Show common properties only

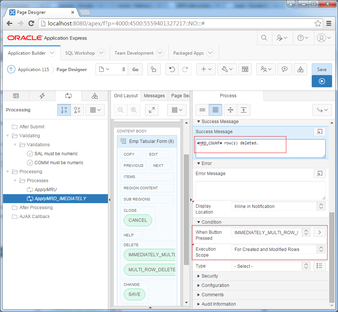click(202, 110)
